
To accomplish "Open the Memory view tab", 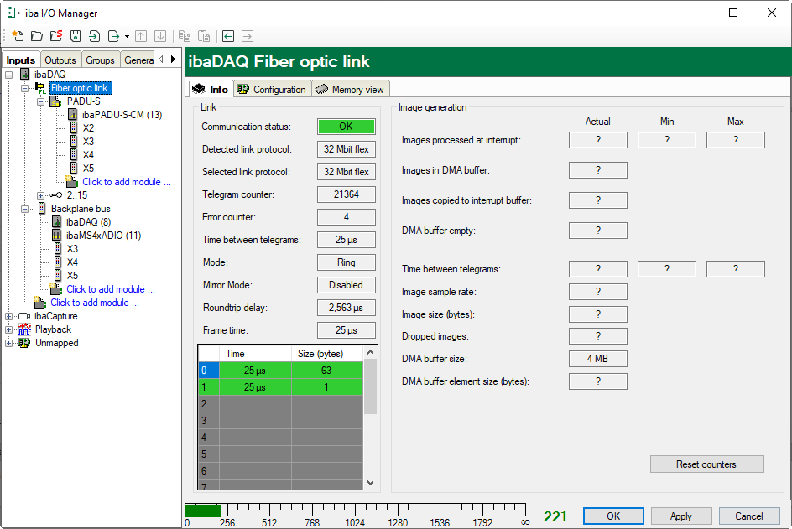I will click(x=350, y=90).
